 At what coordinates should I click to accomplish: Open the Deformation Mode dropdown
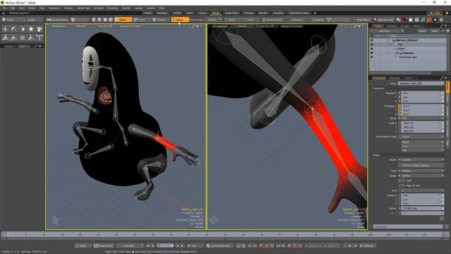[422, 136]
